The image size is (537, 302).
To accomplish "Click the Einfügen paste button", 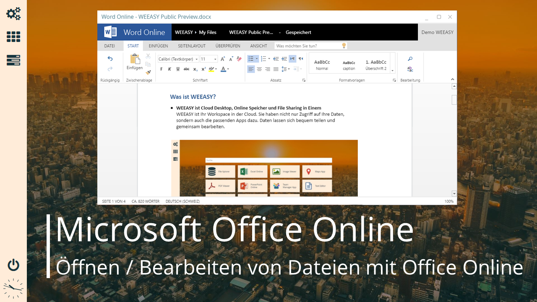I will click(135, 62).
